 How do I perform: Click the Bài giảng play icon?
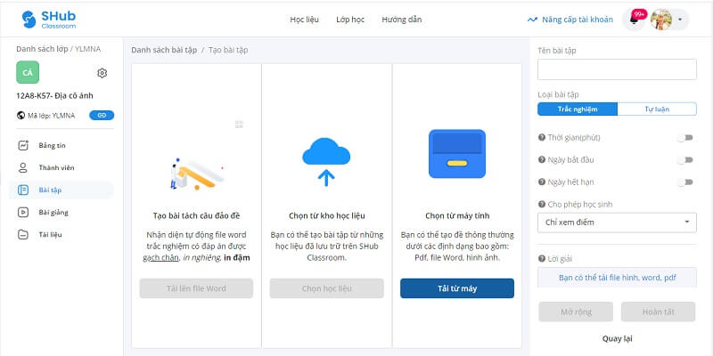pyautogui.click(x=23, y=212)
